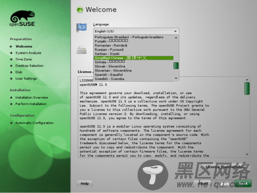Choose Portuguese (Brazilian) in language list
257x193 pixels.
tap(133, 37)
